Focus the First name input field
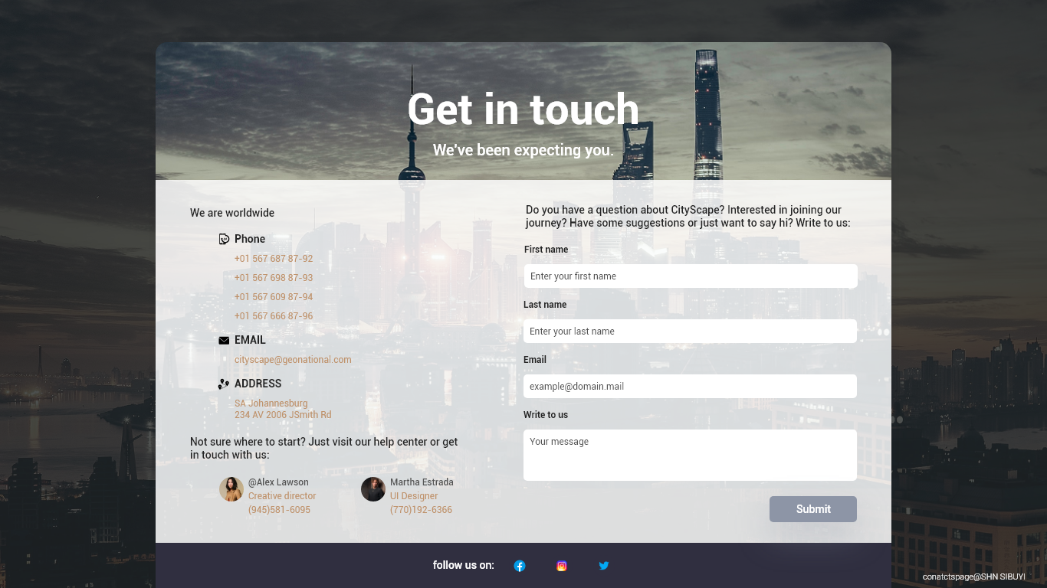Image resolution: width=1047 pixels, height=588 pixels. pos(690,276)
